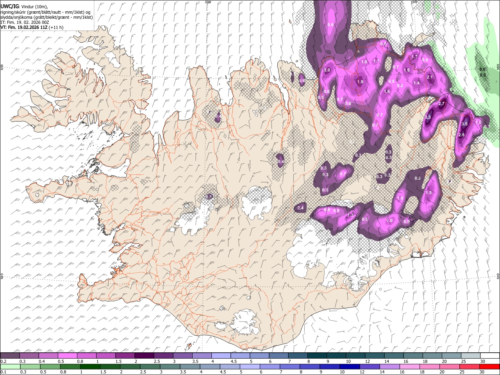The height and width of the screenshot is (375, 500).
Task: Click the 'rigning/skúrir' legend description line
Action: [x=46, y=12]
